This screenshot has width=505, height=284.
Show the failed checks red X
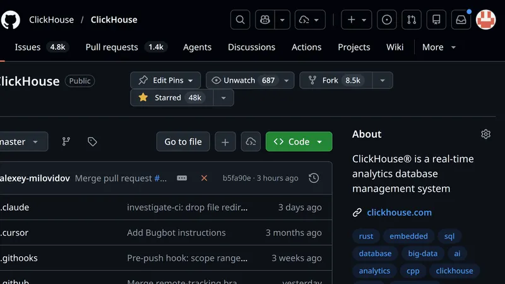coord(204,178)
